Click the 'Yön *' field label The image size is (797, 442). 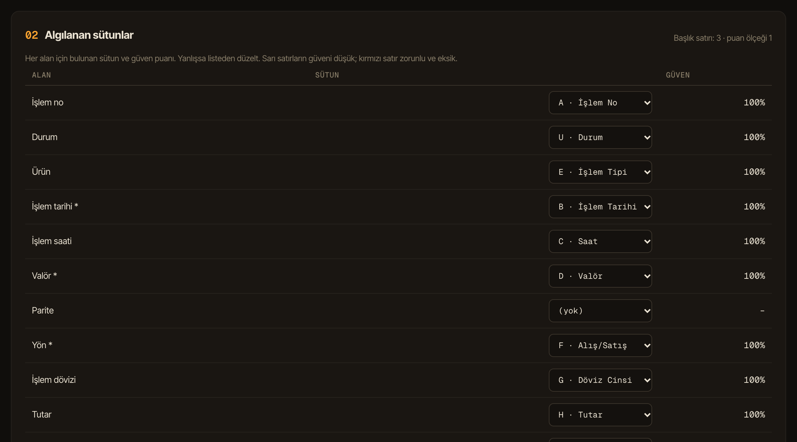pos(42,345)
